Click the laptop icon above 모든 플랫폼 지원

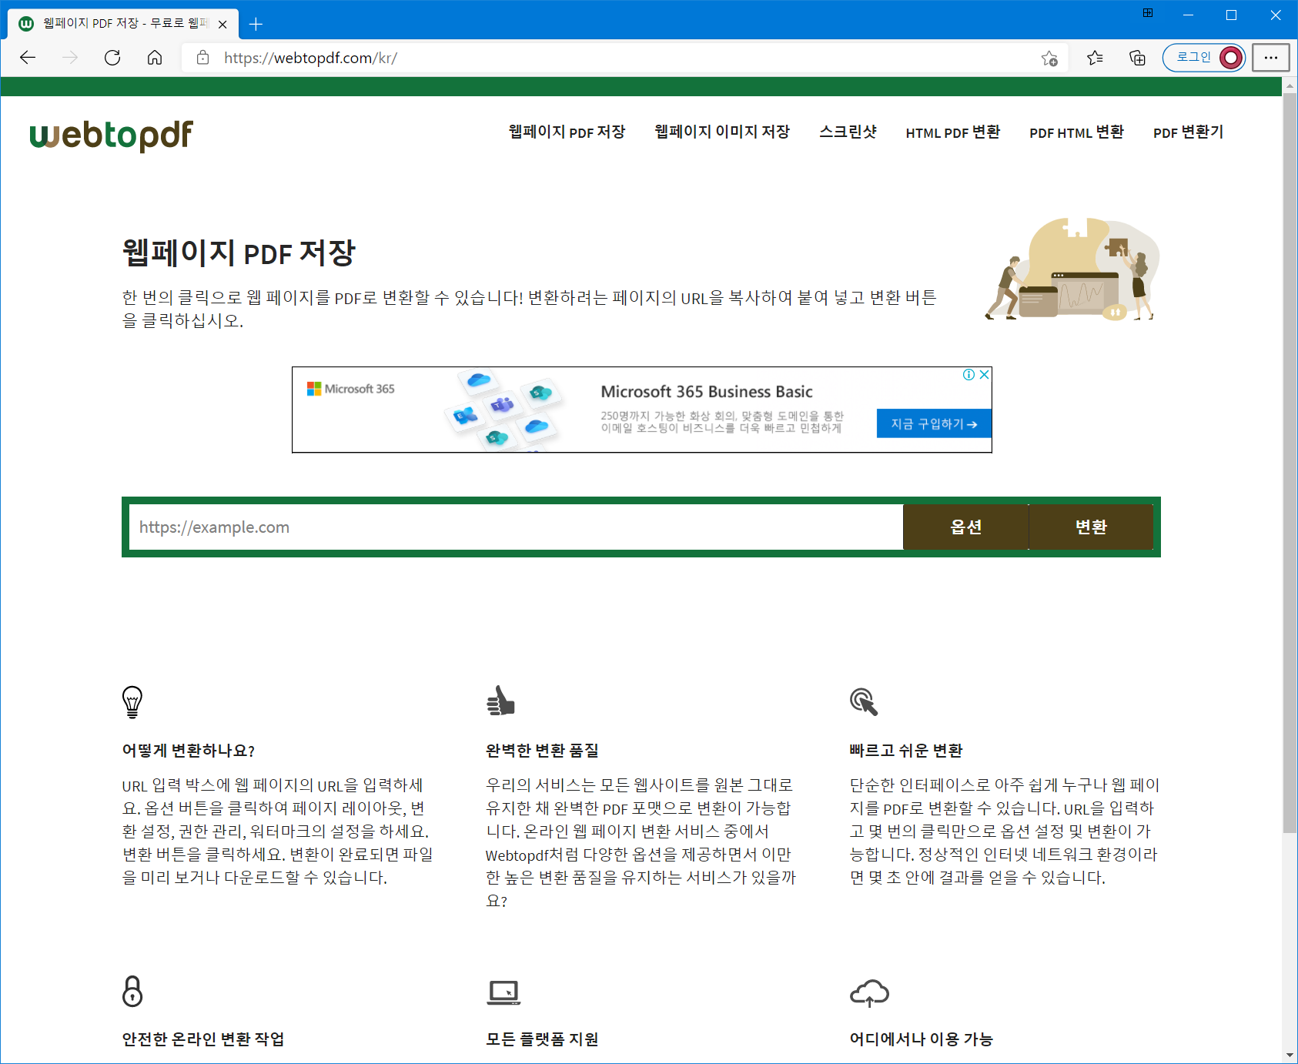point(504,992)
